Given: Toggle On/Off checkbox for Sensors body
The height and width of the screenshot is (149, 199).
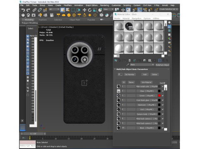Looking at the screenshot, I should pyautogui.click(x=163, y=114).
